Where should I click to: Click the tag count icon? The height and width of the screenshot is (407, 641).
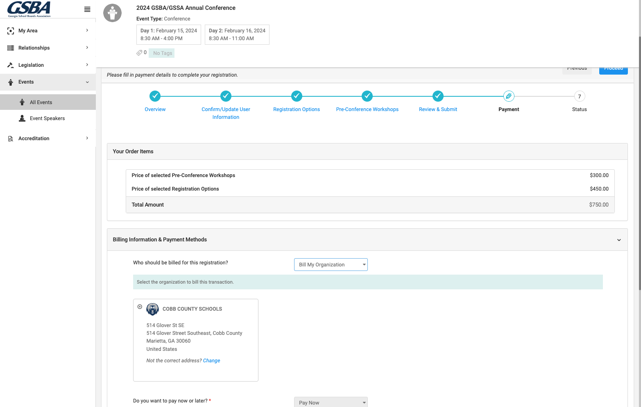[139, 53]
